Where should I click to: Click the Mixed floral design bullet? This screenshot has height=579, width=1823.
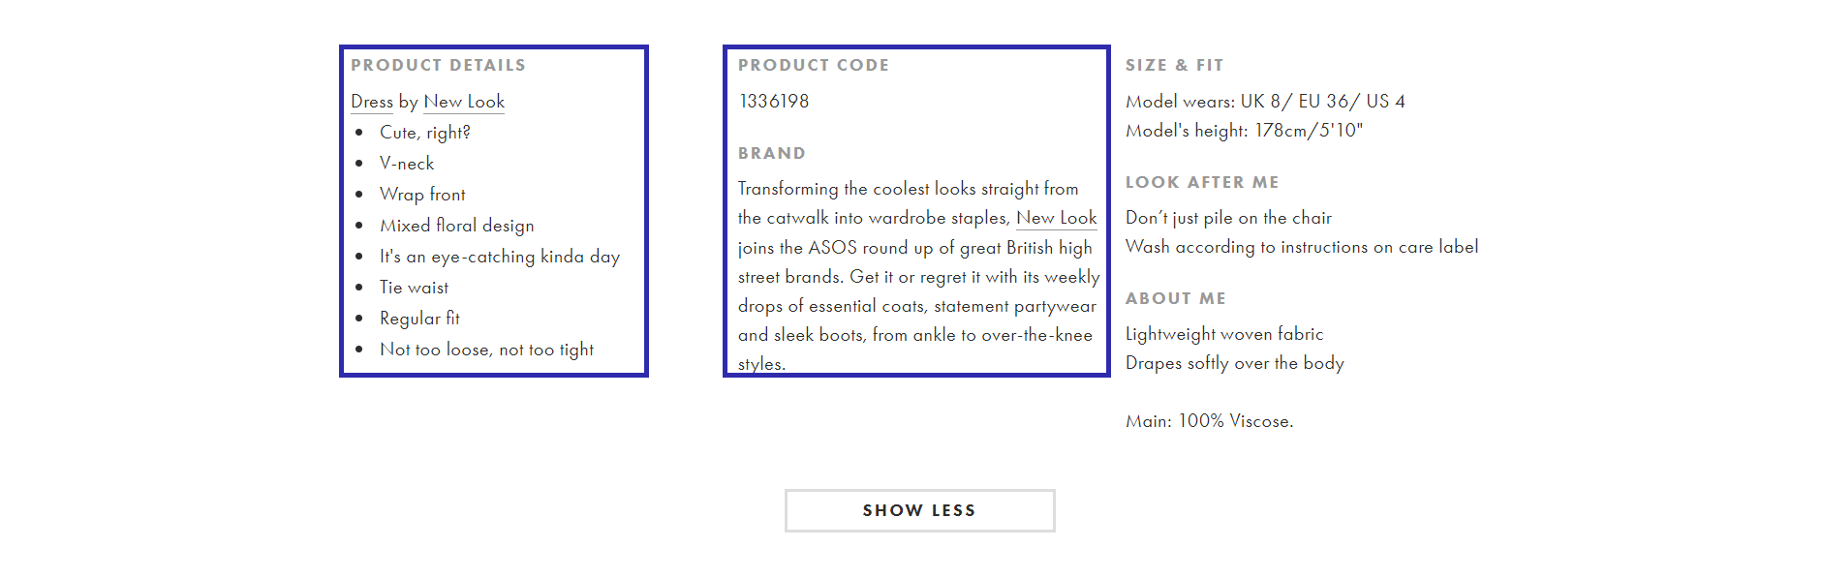[457, 226]
